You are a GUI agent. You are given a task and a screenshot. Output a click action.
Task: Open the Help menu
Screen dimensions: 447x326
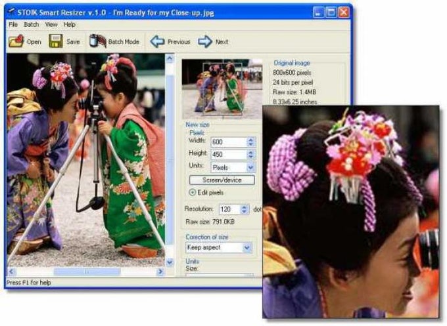70,24
